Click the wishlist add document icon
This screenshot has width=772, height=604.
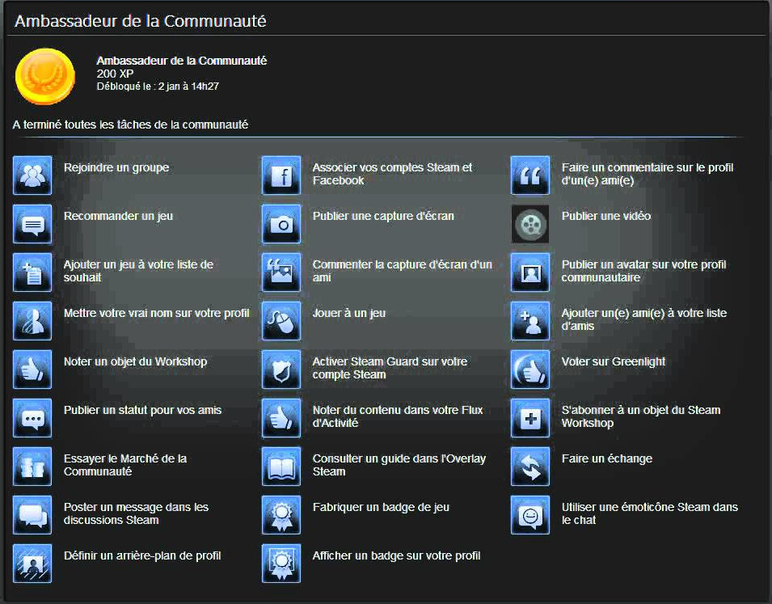[x=32, y=272]
